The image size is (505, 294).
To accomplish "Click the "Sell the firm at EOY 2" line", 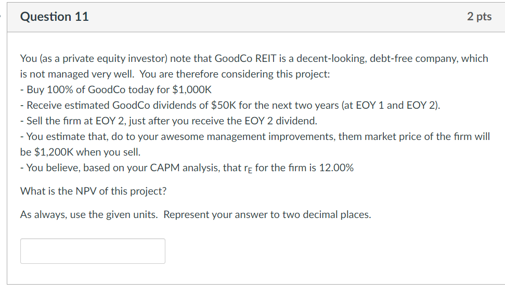I will tap(78, 121).
